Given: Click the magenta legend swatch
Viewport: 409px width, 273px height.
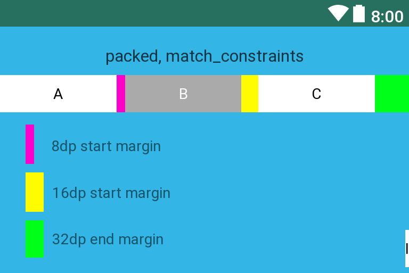Looking at the screenshot, I should pos(30,144).
